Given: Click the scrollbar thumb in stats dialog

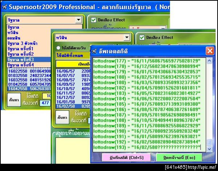Looking at the screenshot, I should point(209,142).
